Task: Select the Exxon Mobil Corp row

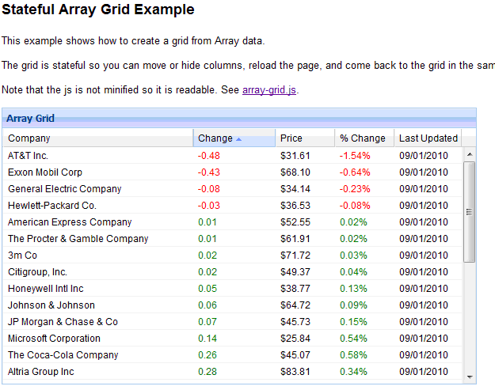Action: (x=232, y=172)
